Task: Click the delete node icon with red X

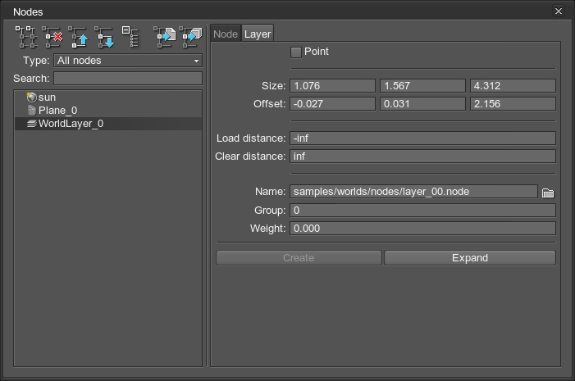Action: (x=53, y=37)
